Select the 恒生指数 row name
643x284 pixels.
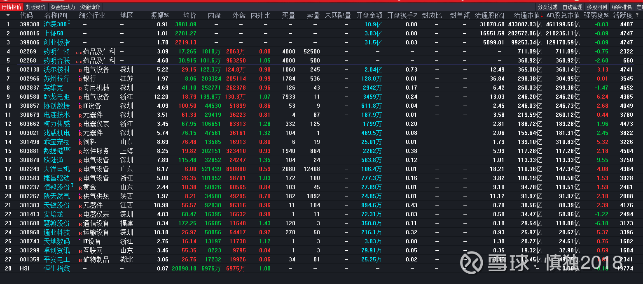point(57,268)
